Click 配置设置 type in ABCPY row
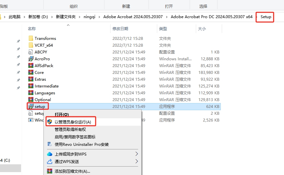 [167, 52]
